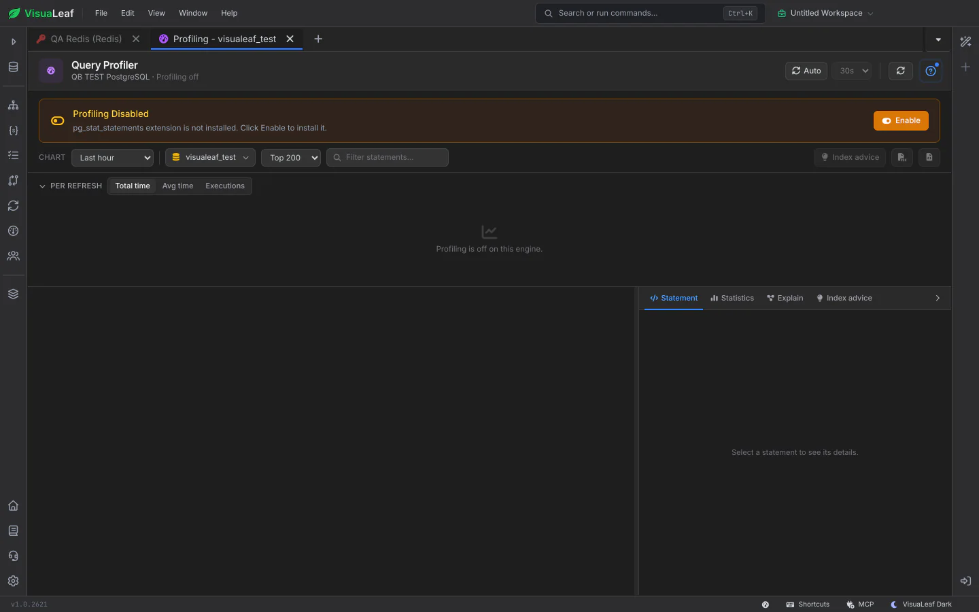Open the Top 200 limit dropdown
Screen dimensions: 979x612
291,158
